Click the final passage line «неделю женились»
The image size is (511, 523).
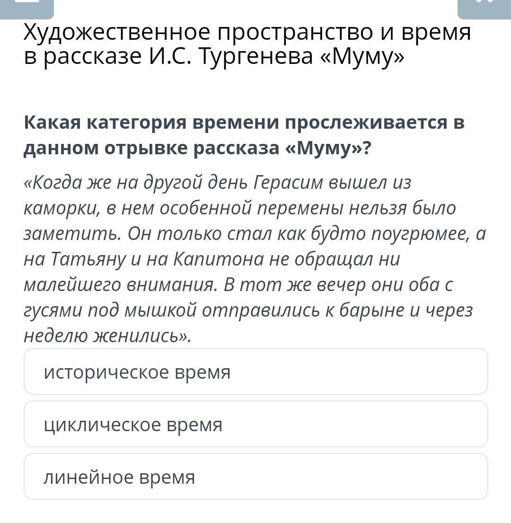coord(107,336)
